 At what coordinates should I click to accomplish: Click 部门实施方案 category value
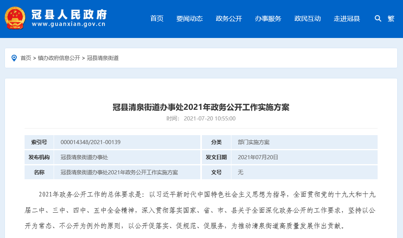pyautogui.click(x=254, y=142)
